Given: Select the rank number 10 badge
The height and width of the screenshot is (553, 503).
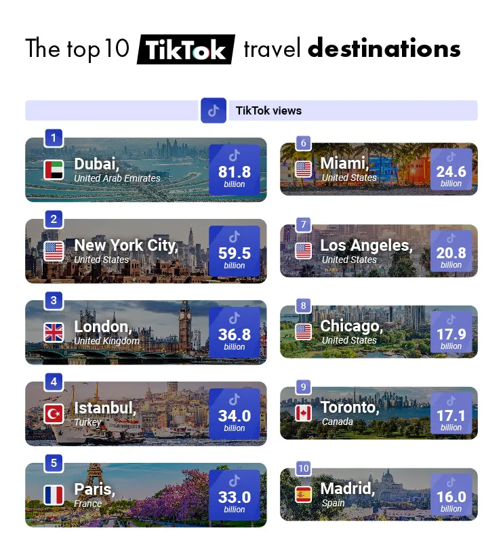Looking at the screenshot, I should pyautogui.click(x=304, y=468).
